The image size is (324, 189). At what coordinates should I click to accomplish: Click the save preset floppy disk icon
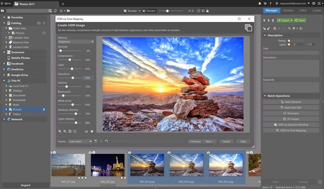(x=96, y=141)
